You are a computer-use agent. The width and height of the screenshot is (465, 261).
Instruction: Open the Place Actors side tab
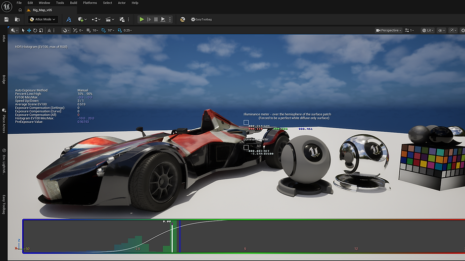[x=4, y=121]
